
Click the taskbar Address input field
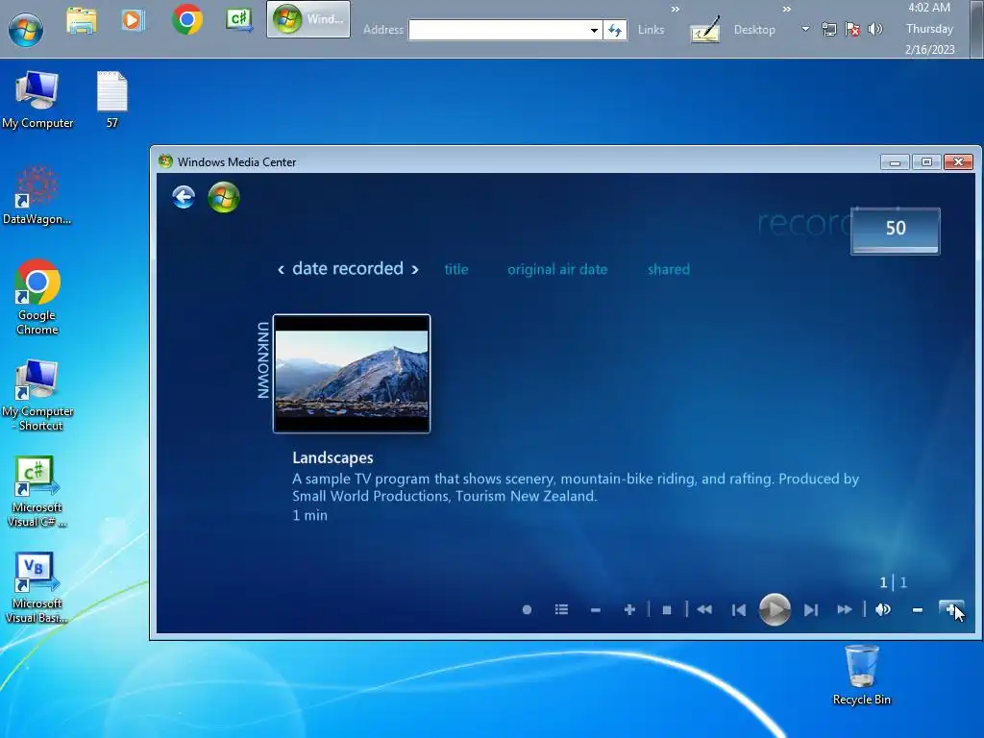[x=499, y=30]
